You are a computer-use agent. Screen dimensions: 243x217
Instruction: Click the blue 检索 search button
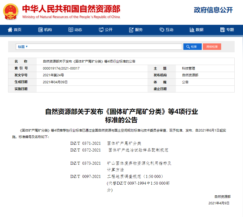tap(192, 47)
